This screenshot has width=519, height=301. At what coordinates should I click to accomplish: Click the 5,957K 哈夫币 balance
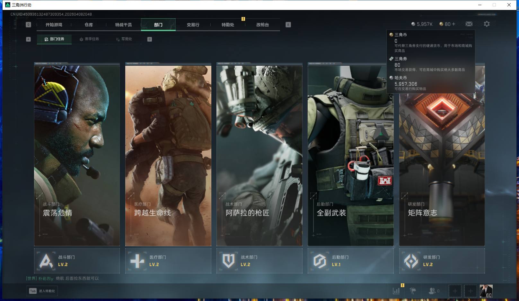[x=422, y=24]
